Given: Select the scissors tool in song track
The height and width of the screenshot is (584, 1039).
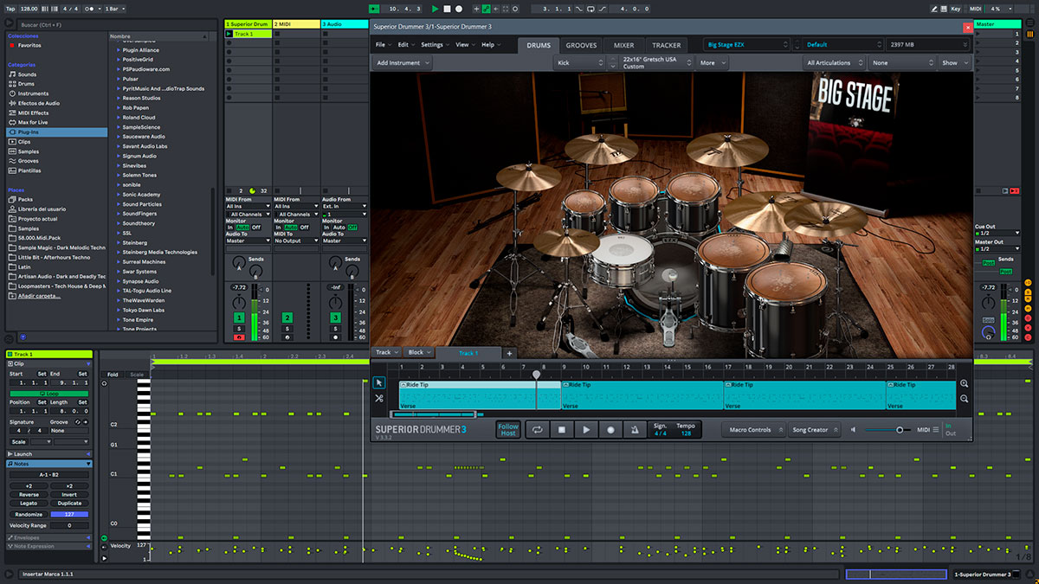Looking at the screenshot, I should pos(378,398).
